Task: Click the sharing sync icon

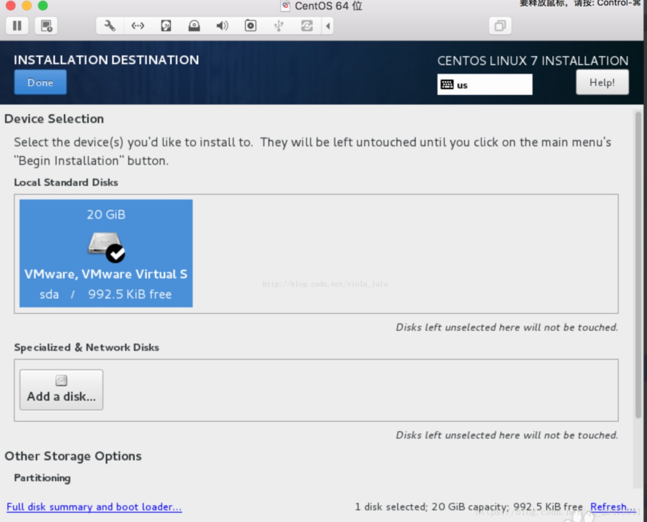Action: click(306, 26)
